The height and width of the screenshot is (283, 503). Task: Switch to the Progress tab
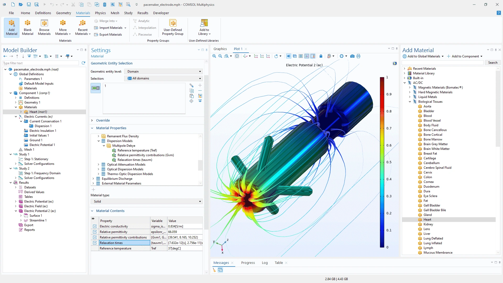pos(248,263)
